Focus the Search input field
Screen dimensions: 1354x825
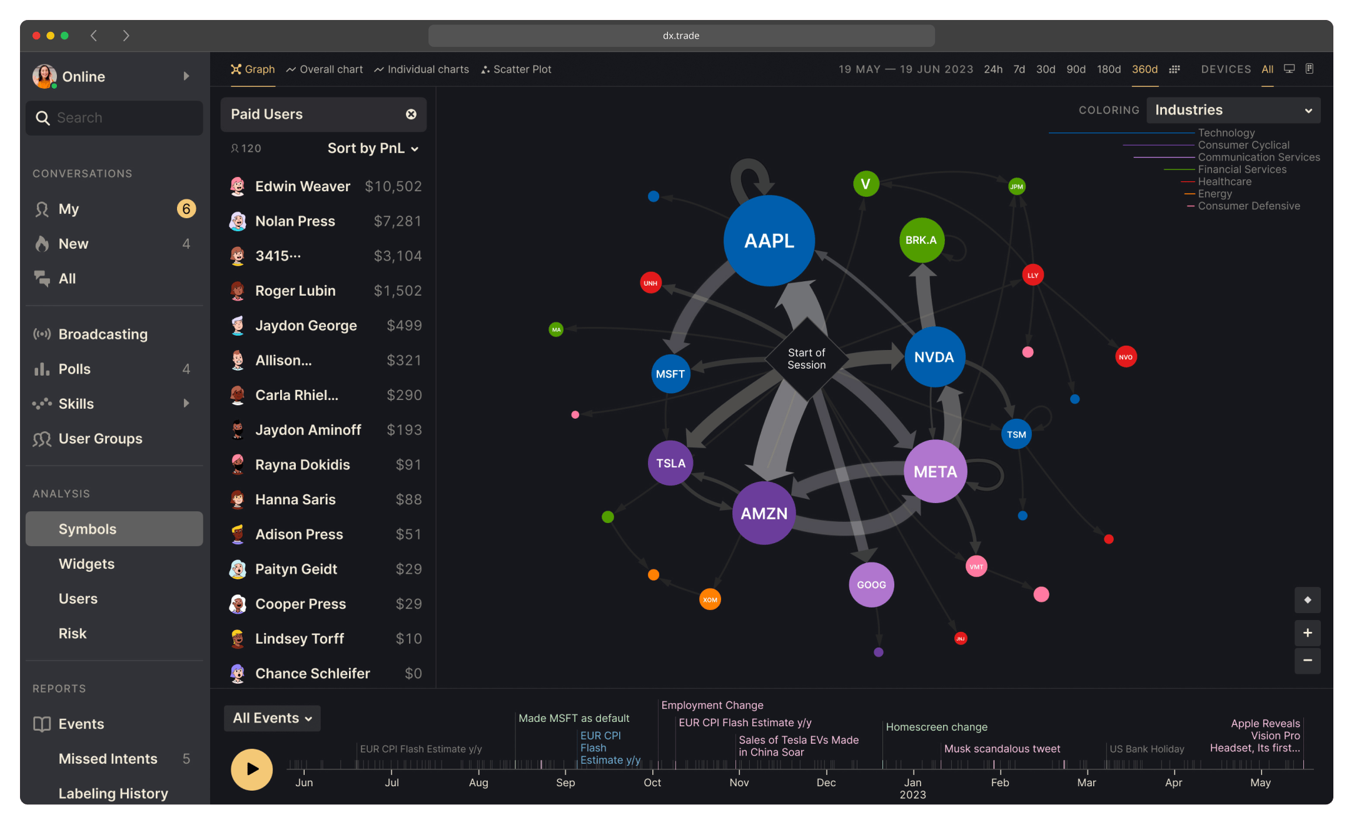click(114, 118)
